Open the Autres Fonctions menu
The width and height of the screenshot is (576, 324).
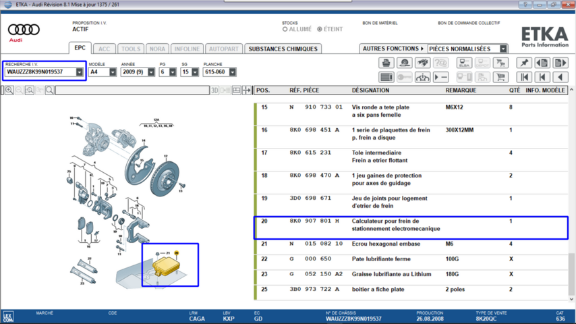pos(393,49)
